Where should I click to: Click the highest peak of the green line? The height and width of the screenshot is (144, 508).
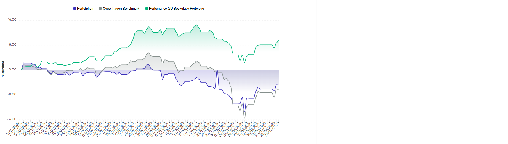tap(197, 25)
